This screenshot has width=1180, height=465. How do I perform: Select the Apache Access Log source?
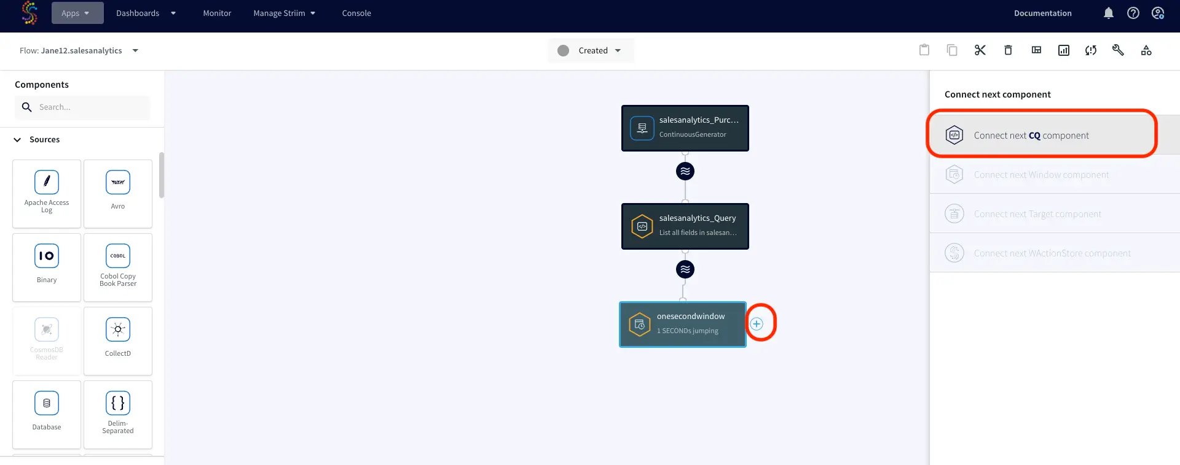pyautogui.click(x=47, y=193)
